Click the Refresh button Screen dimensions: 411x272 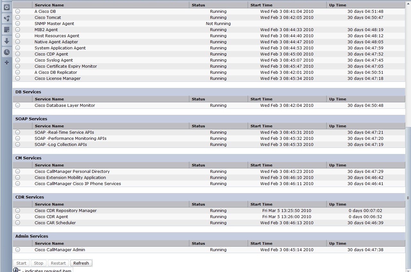point(81,263)
